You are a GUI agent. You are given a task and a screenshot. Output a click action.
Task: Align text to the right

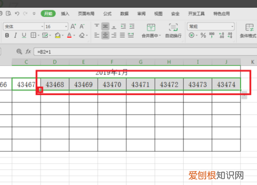(114, 35)
